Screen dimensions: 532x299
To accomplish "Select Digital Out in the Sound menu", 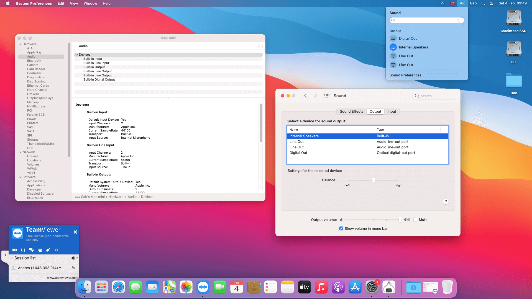I will [408, 38].
